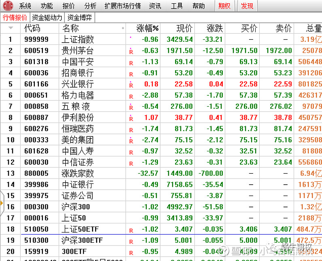322x261 pixels.
Task: Select the 贵州茅台 stock name
Action: click(78, 51)
